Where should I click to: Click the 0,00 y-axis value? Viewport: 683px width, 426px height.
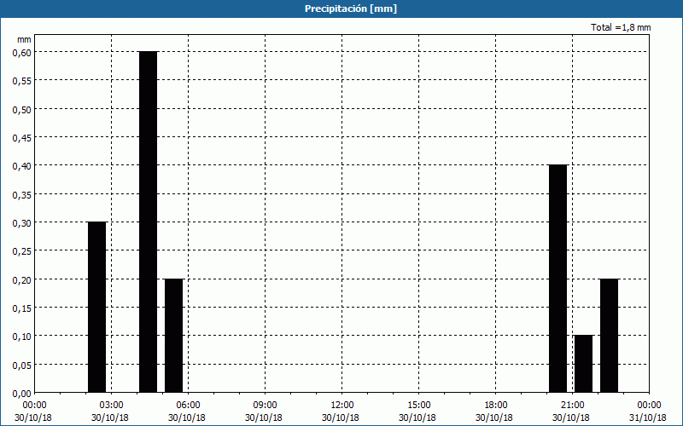(x=22, y=394)
